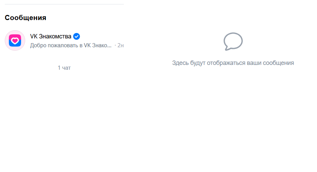Click the word 'Добро' in the message preview
Viewport: 317px width, 172px height.
click(38, 46)
